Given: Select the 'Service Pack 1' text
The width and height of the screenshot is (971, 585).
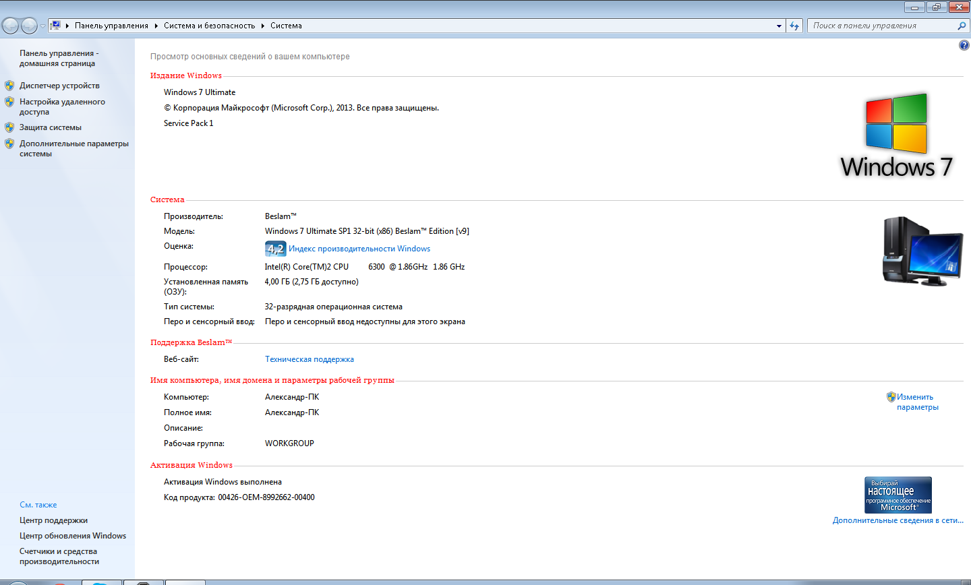Looking at the screenshot, I should [188, 123].
